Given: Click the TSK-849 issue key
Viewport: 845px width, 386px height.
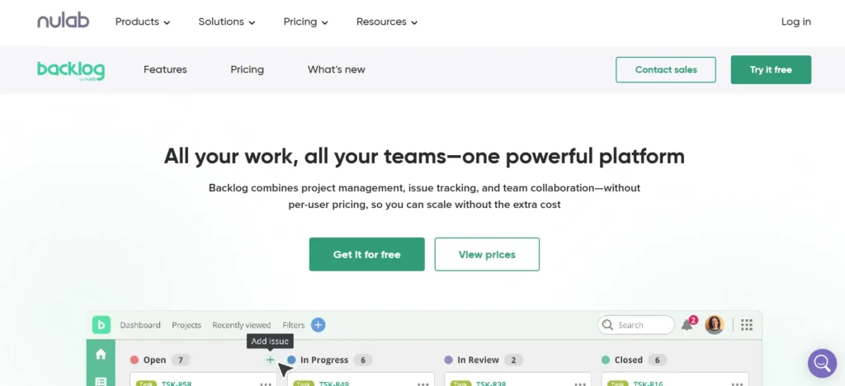Looking at the screenshot, I should (x=333, y=384).
